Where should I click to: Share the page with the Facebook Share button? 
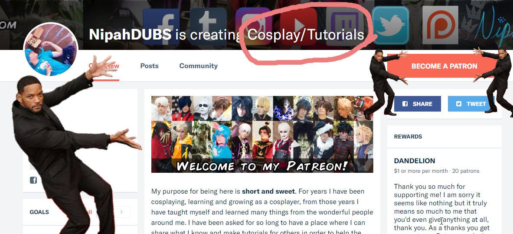pos(418,104)
